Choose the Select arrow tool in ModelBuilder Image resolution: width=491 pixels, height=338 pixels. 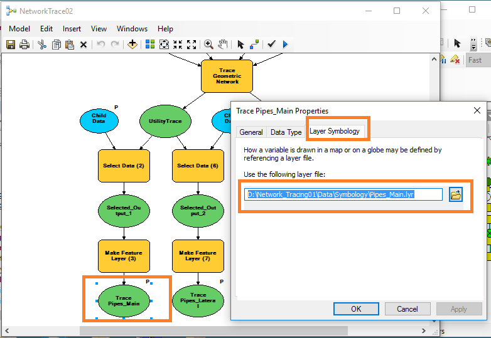point(240,45)
